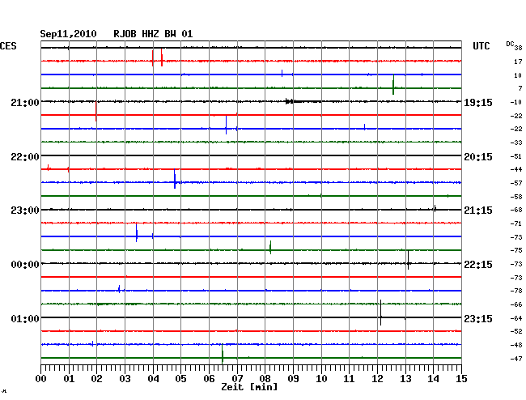Click the DC value -66
This screenshot has height=400, width=526.
[x=516, y=304]
